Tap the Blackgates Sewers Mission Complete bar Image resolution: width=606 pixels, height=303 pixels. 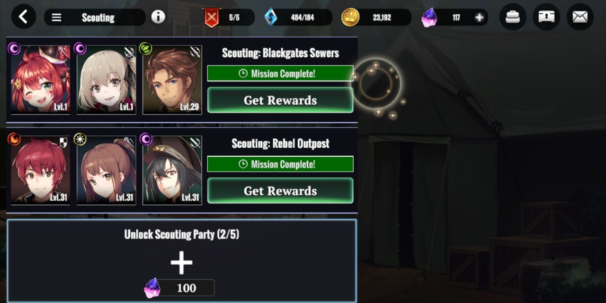(280, 73)
